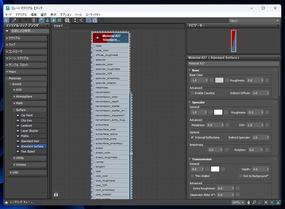Uncheck Internal Reflections option
Screen dimensions: 285x209
[x=192, y=137]
